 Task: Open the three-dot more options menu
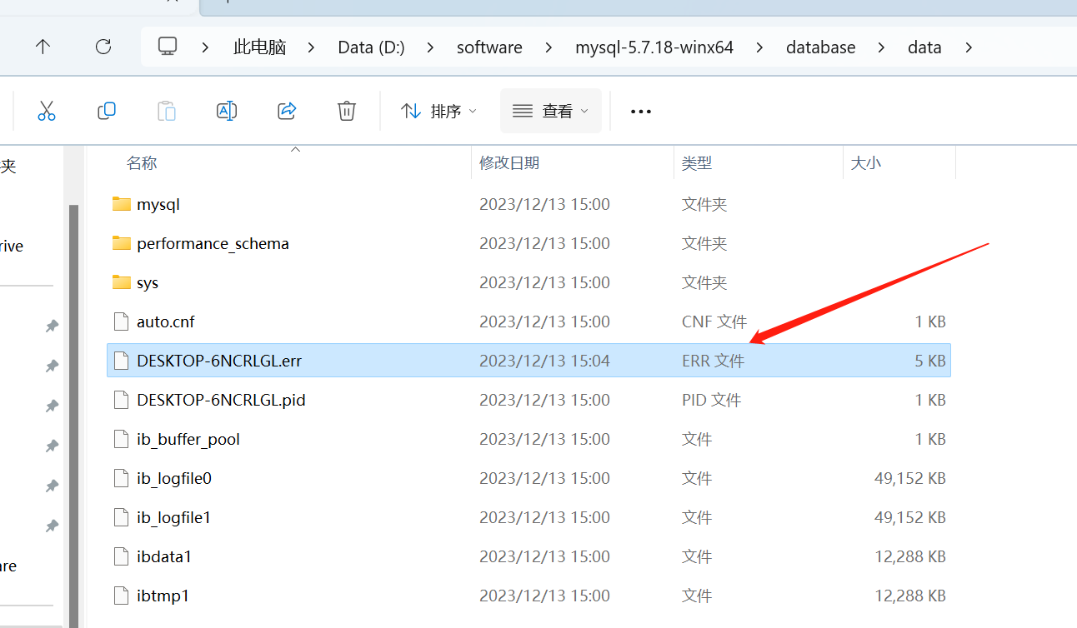point(640,112)
